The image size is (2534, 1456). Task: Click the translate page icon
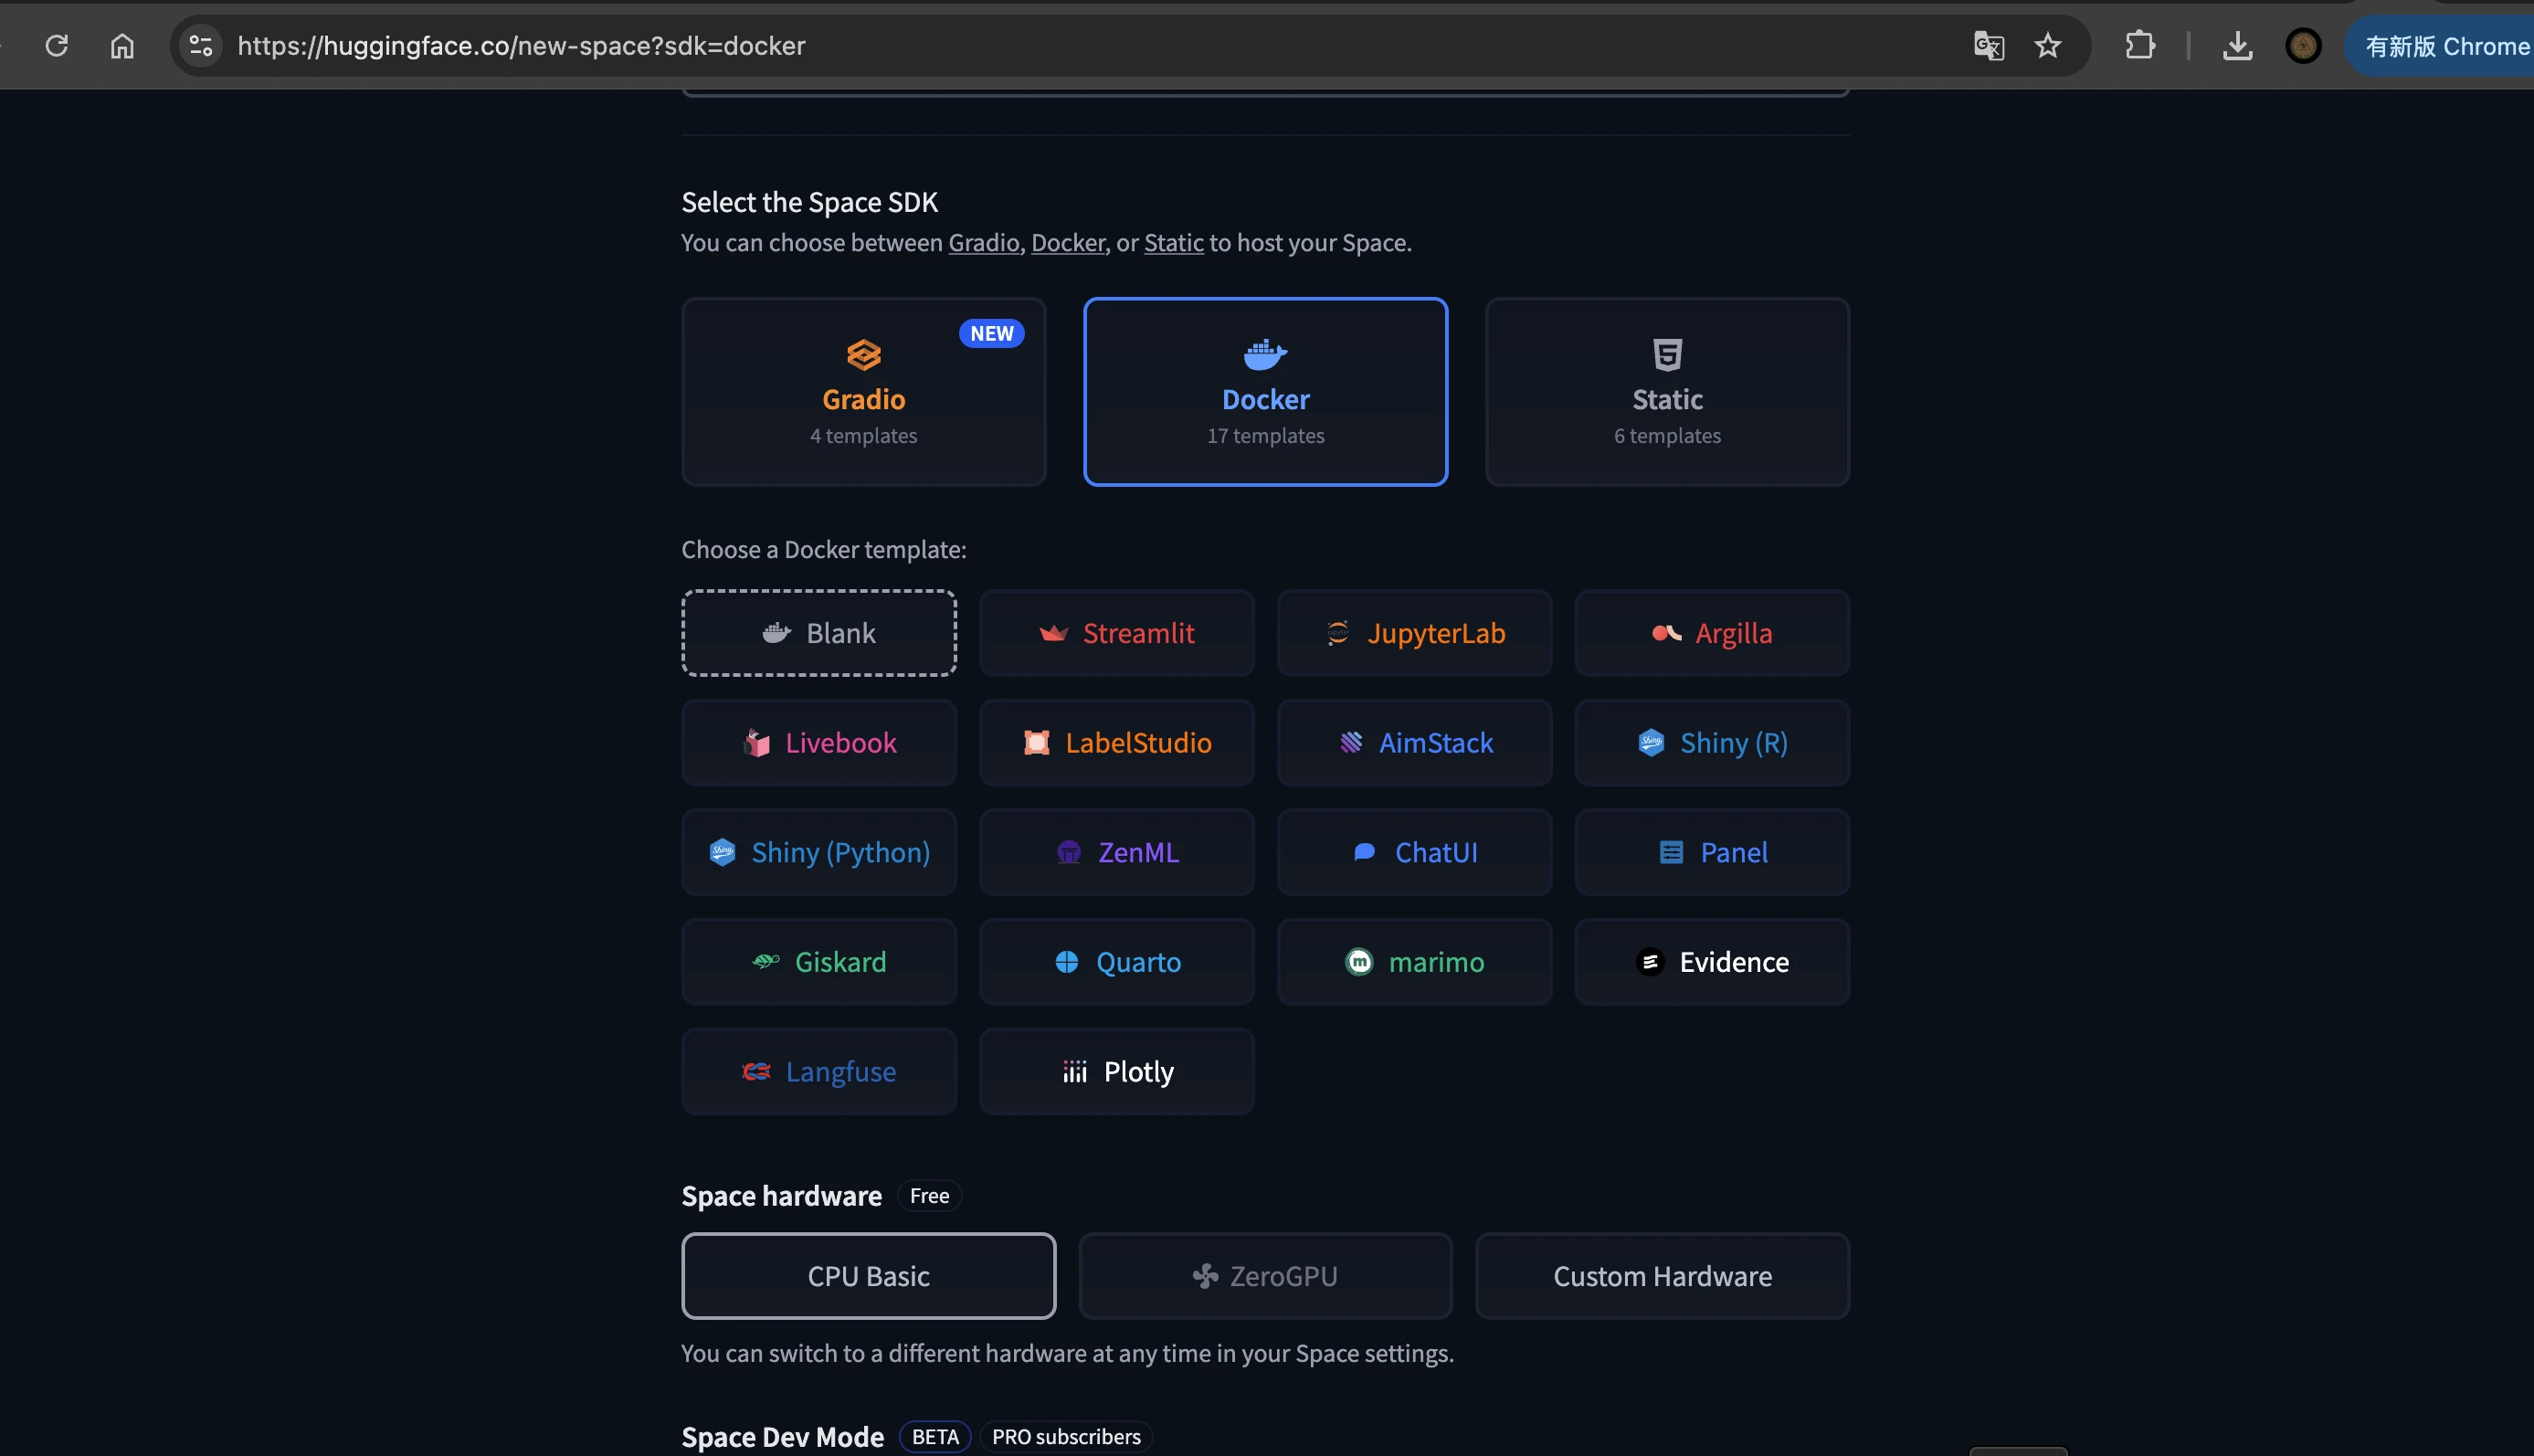[x=1988, y=46]
